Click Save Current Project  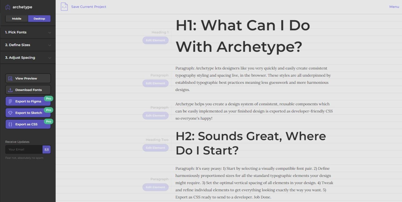[x=88, y=7]
